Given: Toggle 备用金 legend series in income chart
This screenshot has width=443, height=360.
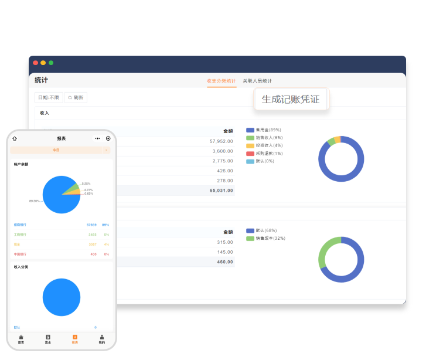Looking at the screenshot, I should (x=264, y=130).
